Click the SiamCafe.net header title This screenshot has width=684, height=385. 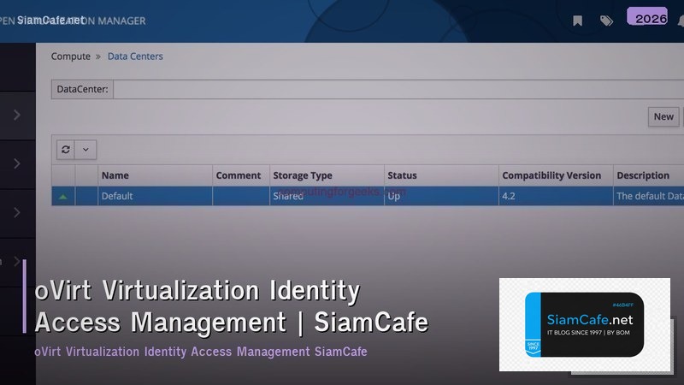(50, 20)
